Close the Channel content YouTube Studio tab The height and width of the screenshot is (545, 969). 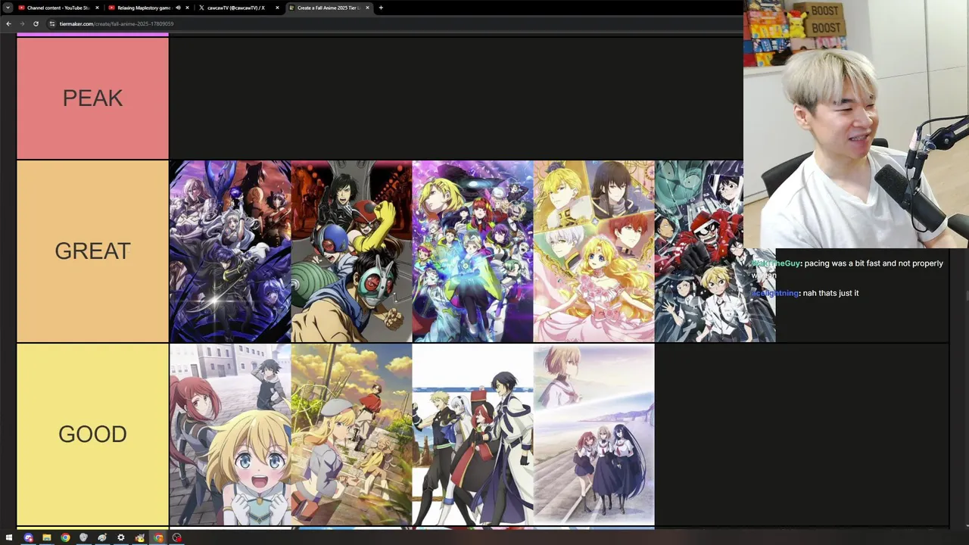tap(97, 8)
